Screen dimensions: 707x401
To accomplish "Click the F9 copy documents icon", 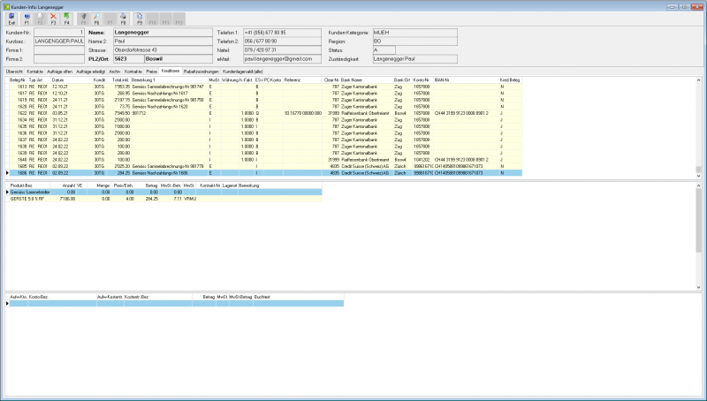I will pyautogui.click(x=140, y=19).
